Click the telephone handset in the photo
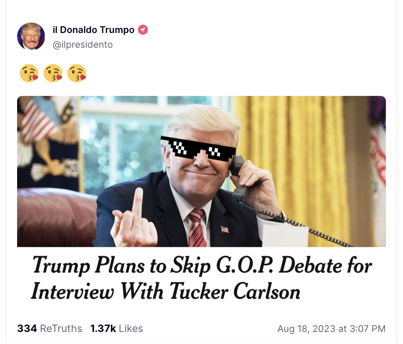 [x=239, y=179]
